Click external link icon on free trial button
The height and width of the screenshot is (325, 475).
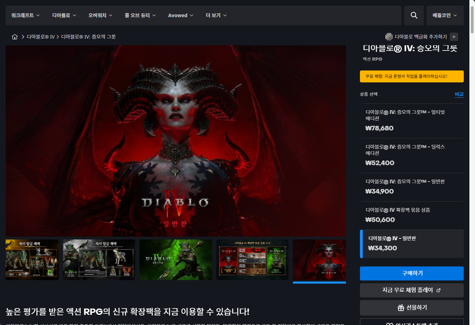pos(439,290)
